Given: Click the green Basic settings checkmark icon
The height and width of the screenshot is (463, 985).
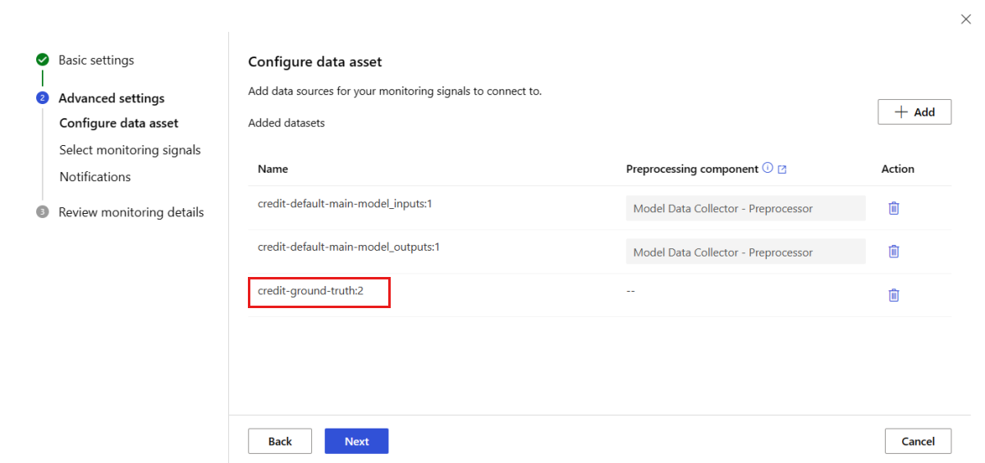Looking at the screenshot, I should click(43, 60).
